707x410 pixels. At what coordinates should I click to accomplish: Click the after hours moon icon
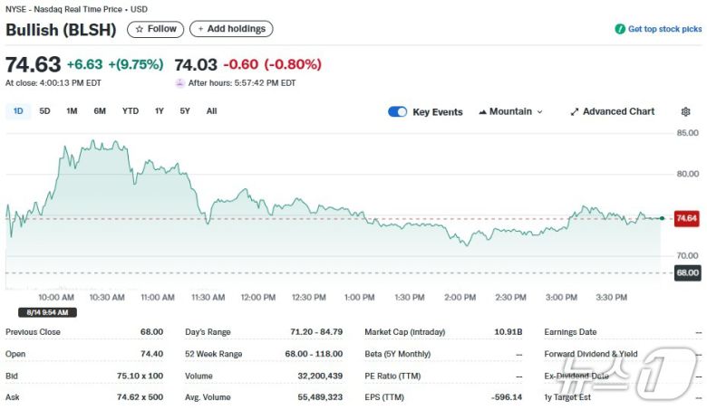tap(179, 82)
